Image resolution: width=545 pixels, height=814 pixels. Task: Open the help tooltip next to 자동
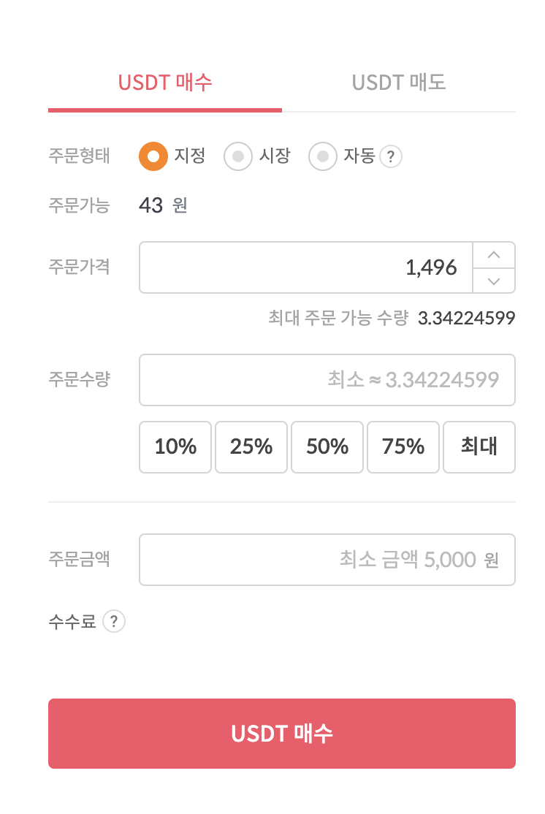tap(391, 156)
